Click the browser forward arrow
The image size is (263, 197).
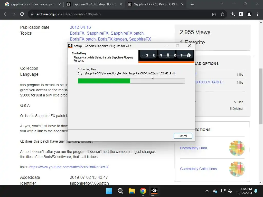click(14, 14)
